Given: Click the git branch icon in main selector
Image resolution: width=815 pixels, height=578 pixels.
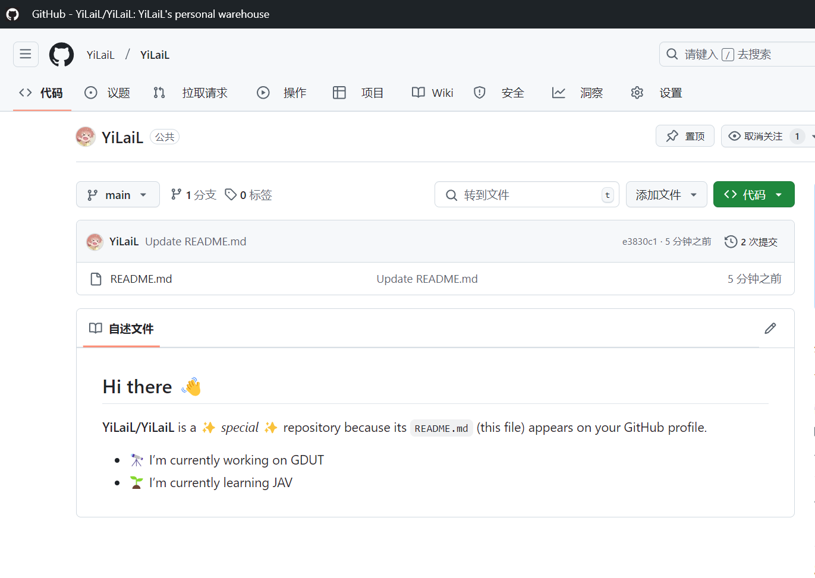Looking at the screenshot, I should tap(92, 195).
